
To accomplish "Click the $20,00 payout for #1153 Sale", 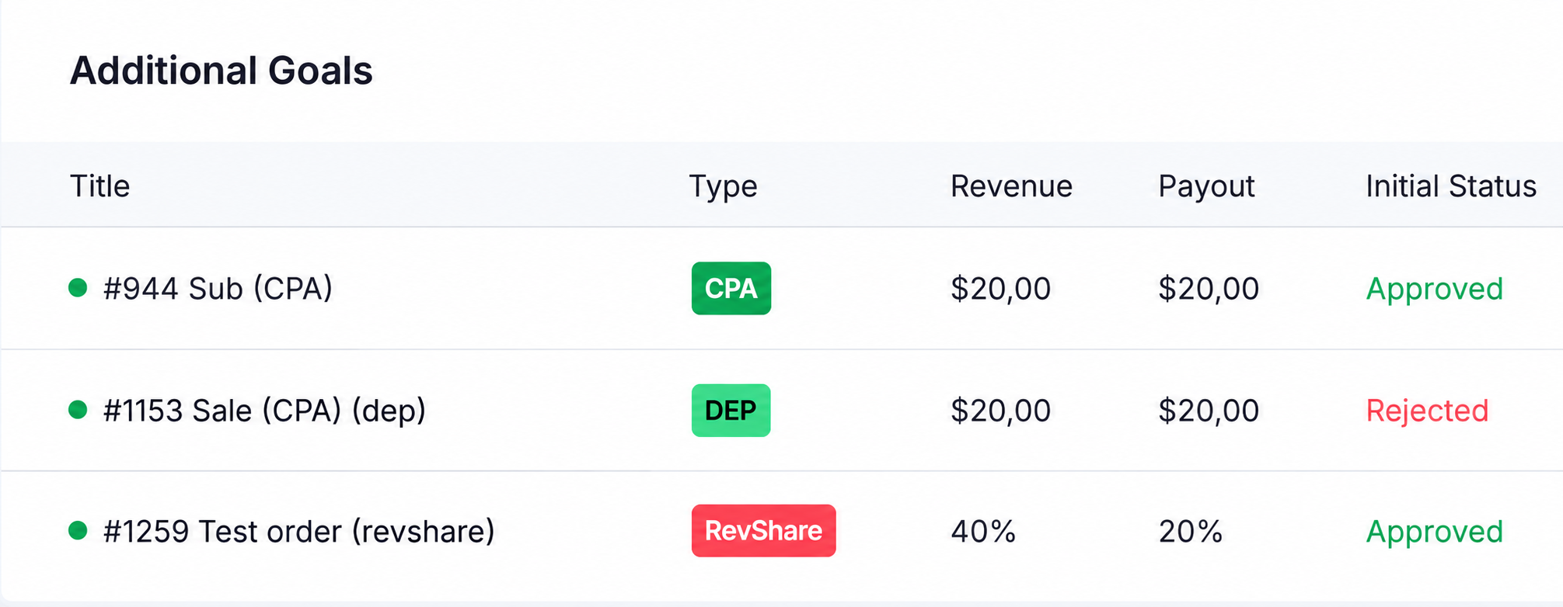I will (1209, 411).
